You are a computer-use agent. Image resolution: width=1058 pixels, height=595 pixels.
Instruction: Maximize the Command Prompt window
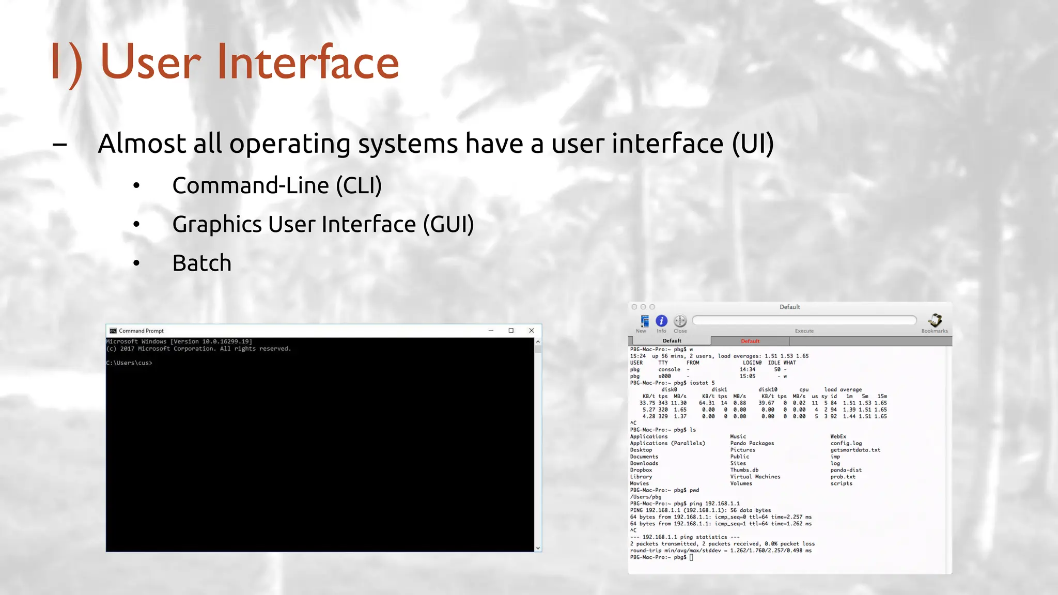(x=511, y=331)
